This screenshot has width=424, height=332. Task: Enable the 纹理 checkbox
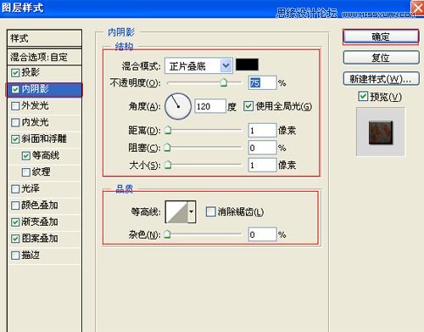pos(26,172)
